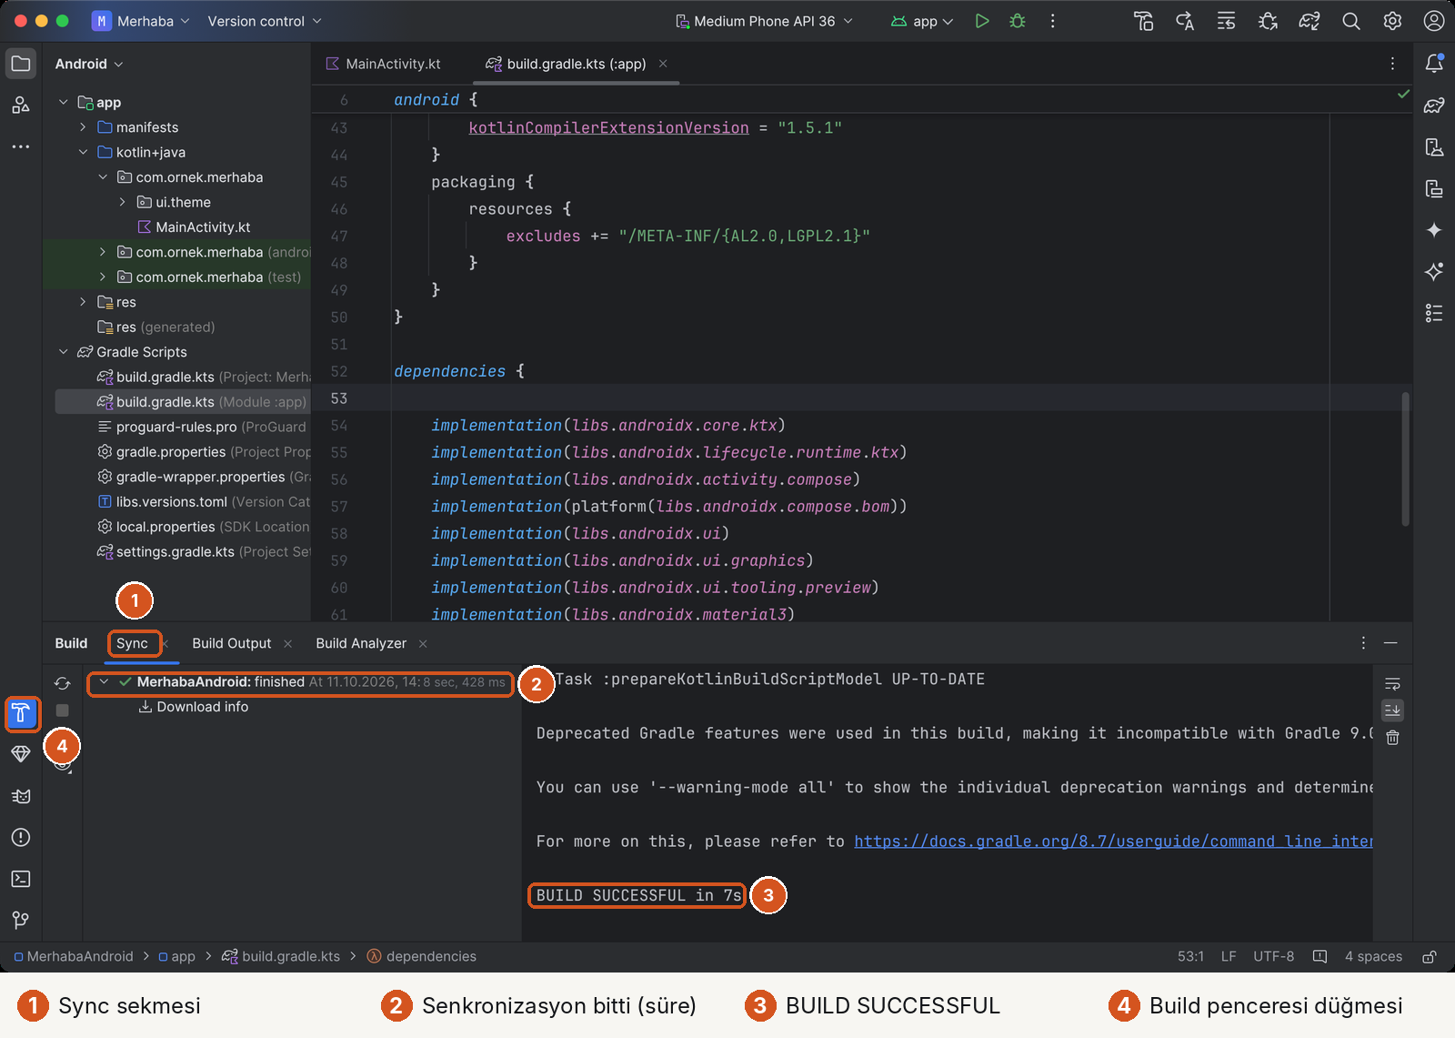Open the Gemini sparkle icon in right sidebar

1434,230
